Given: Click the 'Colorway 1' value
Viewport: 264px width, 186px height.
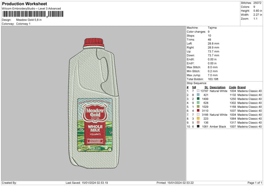Looking at the screenshot, I should 23,24.
